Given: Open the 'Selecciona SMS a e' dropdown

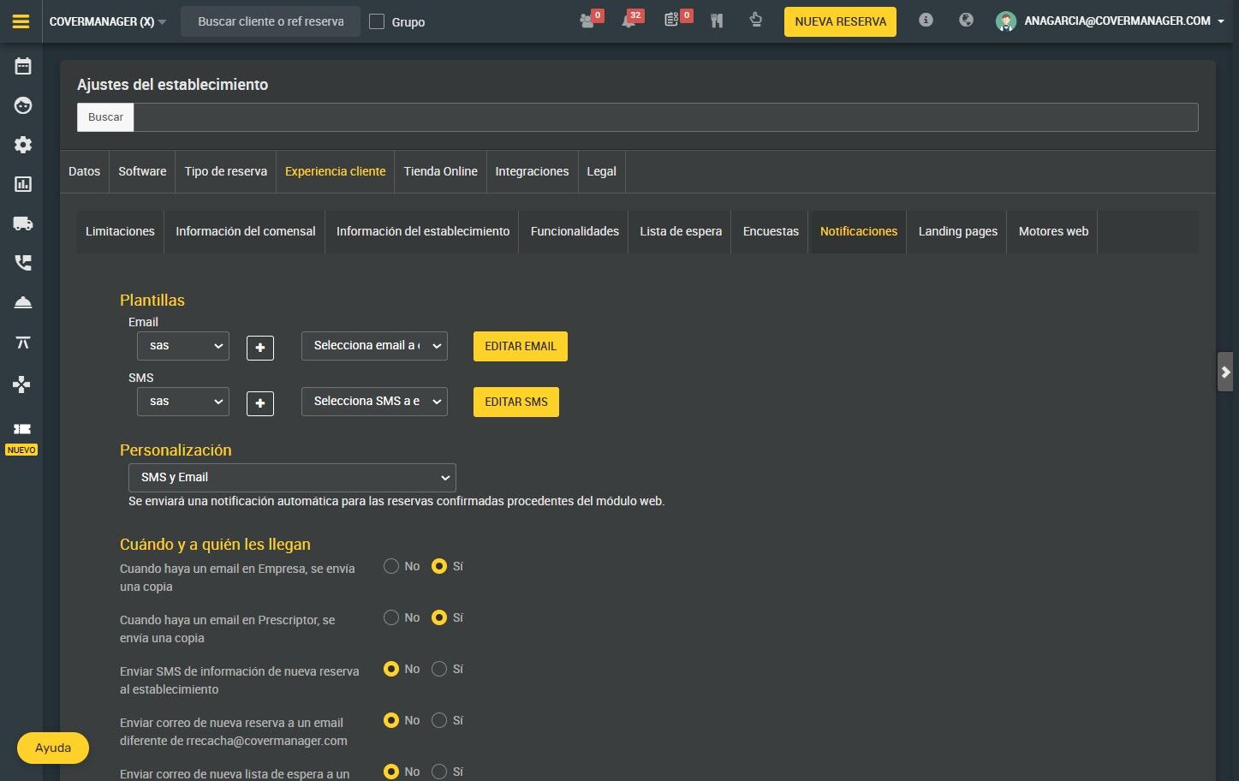Looking at the screenshot, I should (374, 402).
